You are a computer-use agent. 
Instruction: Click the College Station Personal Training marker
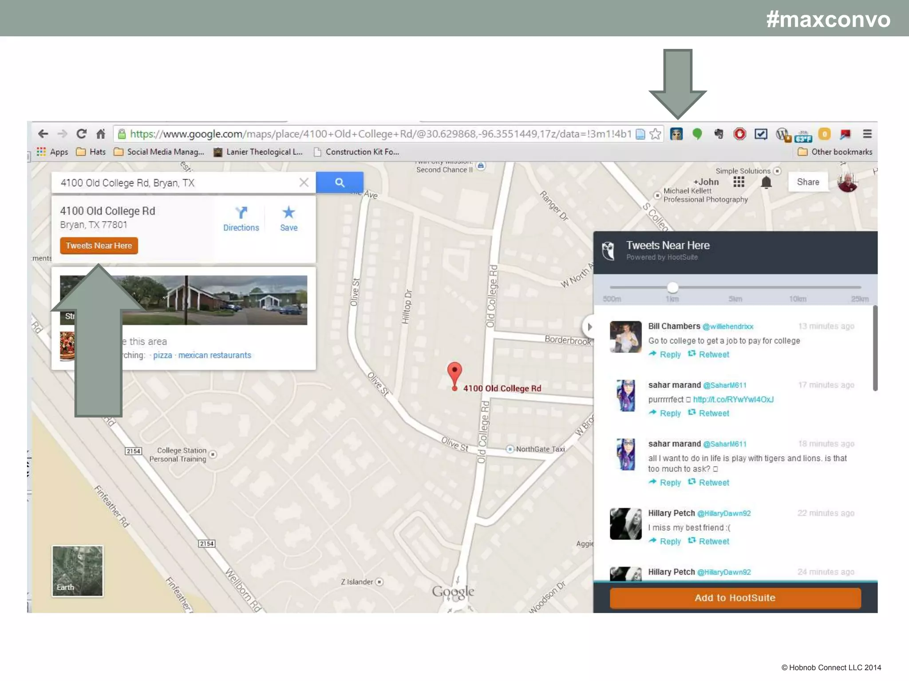coord(213,454)
